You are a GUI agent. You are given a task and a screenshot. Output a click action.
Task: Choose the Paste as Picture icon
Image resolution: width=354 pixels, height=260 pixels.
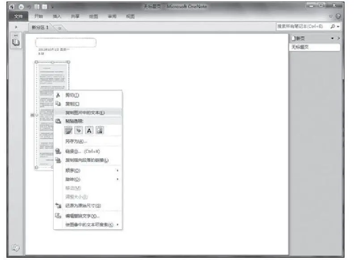99,130
